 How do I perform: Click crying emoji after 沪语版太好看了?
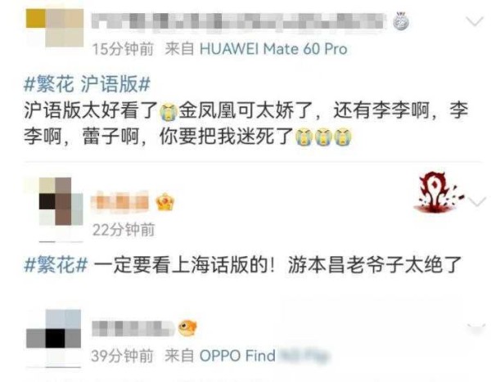click(x=169, y=112)
